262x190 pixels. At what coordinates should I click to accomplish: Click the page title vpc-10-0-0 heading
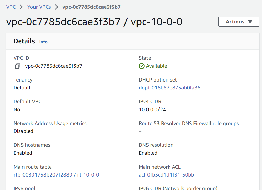point(94,22)
